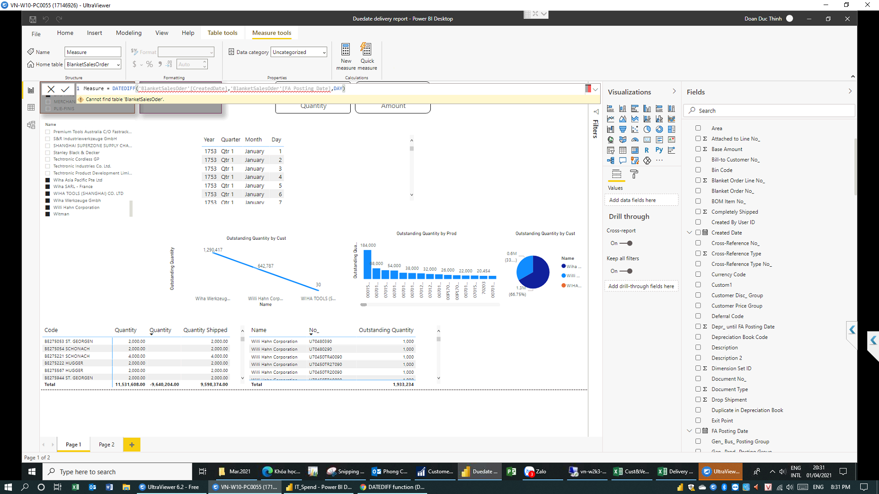Expand the Filters pane arrow
The height and width of the screenshot is (494, 879).
pyautogui.click(x=596, y=112)
